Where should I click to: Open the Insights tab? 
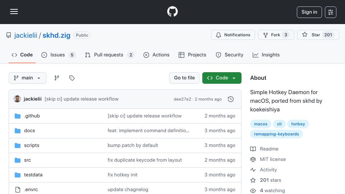(266, 55)
